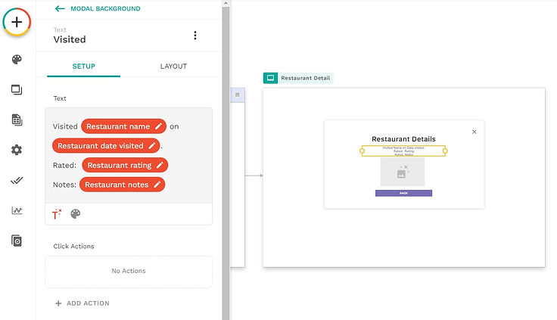Click the word Visited inside the text editor
Screen dimensions: 557x320
pos(65,126)
